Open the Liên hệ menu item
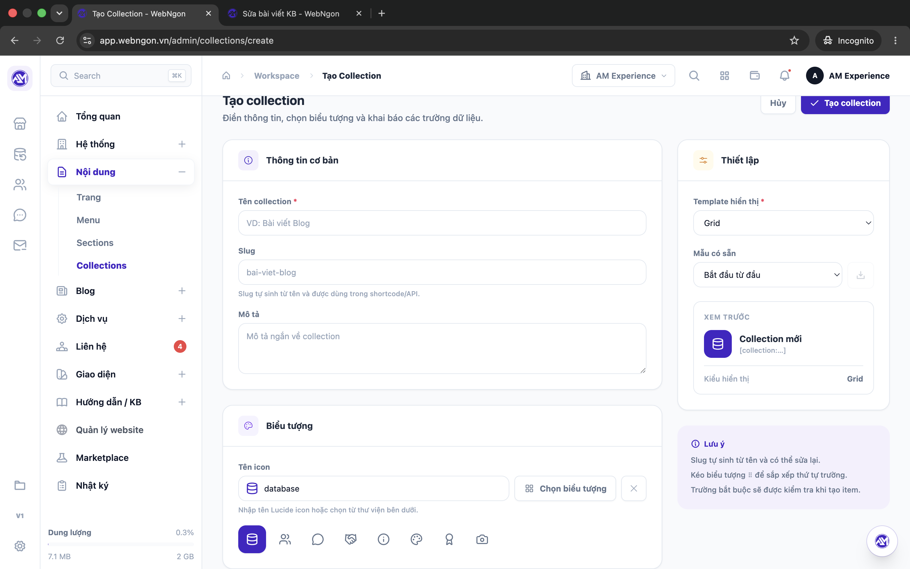 [x=121, y=346]
